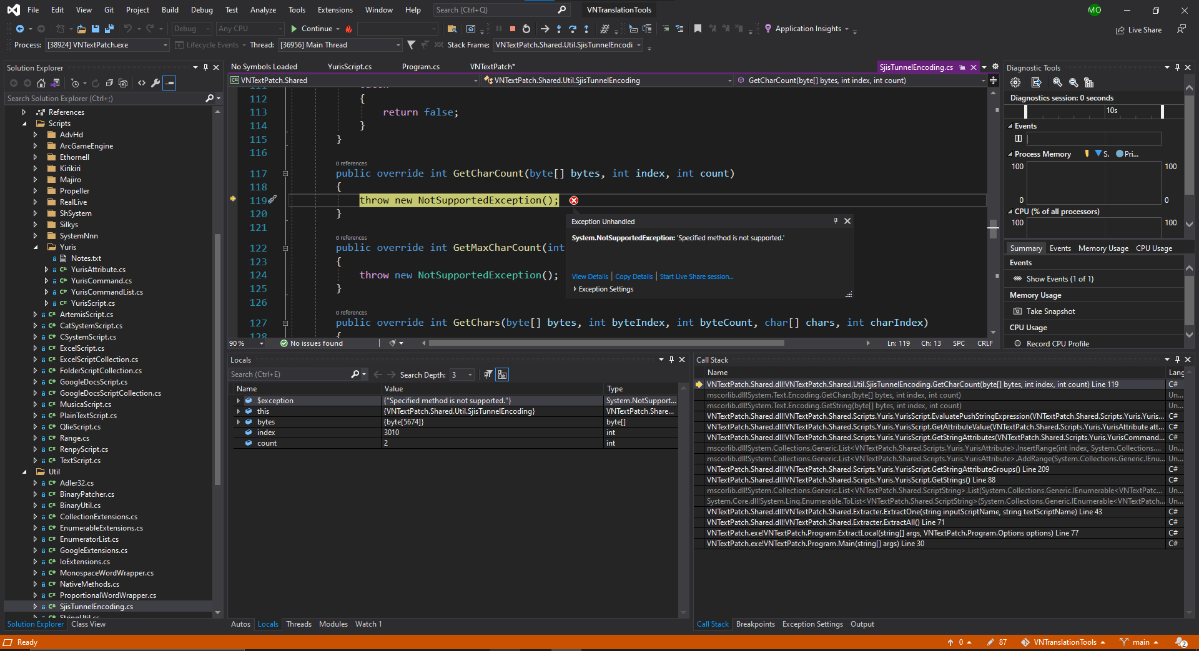Zoom in on the Diagnostic Tools timeline

pyautogui.click(x=1057, y=82)
